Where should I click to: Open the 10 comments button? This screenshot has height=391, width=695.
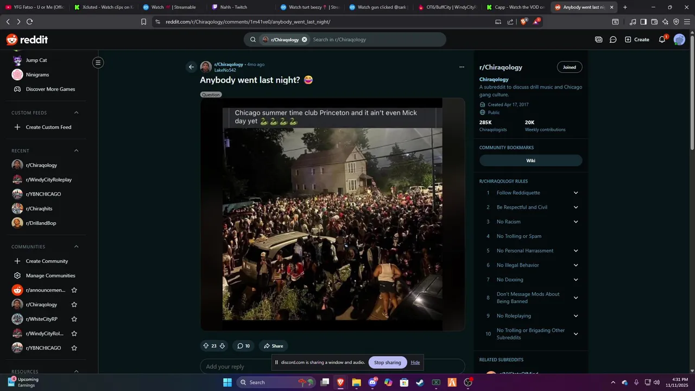pyautogui.click(x=244, y=346)
